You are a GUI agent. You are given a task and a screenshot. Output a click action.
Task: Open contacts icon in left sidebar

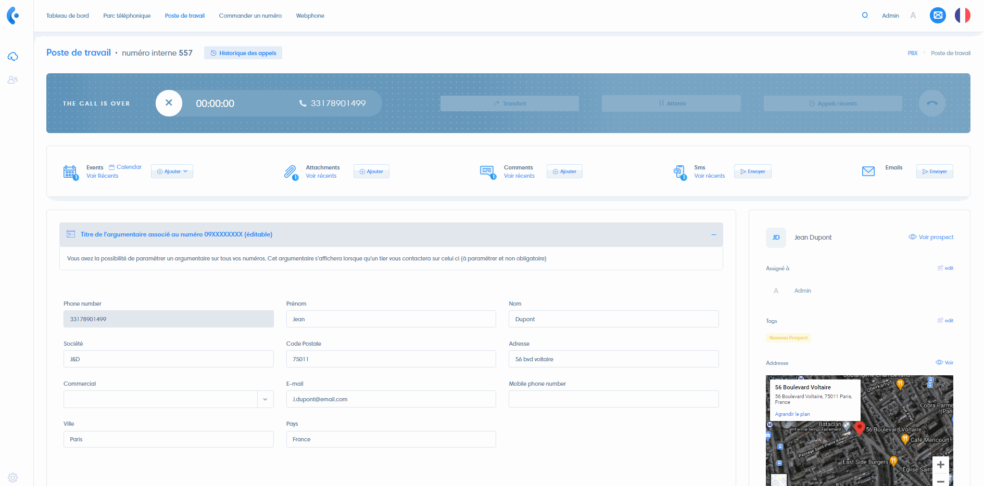pyautogui.click(x=13, y=80)
